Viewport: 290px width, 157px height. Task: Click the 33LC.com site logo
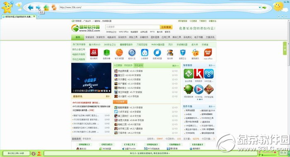[x=86, y=28]
